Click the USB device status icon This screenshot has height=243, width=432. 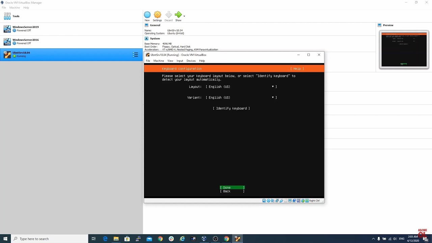281,200
